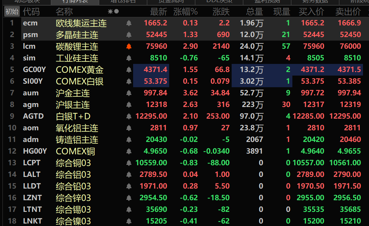This screenshot has width=369, height=226.
Task: Click the red alert bell for 碳酸锂主连
Action: pos(129,46)
